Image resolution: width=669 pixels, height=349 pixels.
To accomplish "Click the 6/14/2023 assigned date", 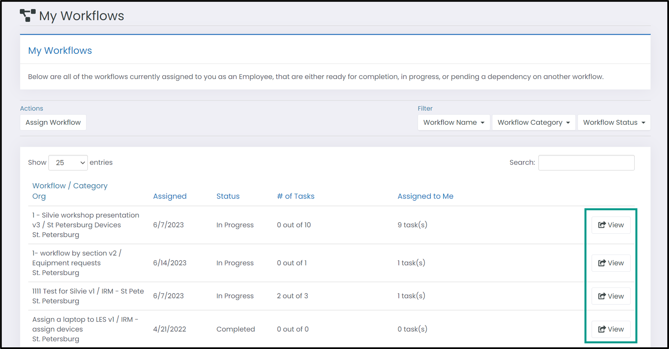I will (x=170, y=263).
